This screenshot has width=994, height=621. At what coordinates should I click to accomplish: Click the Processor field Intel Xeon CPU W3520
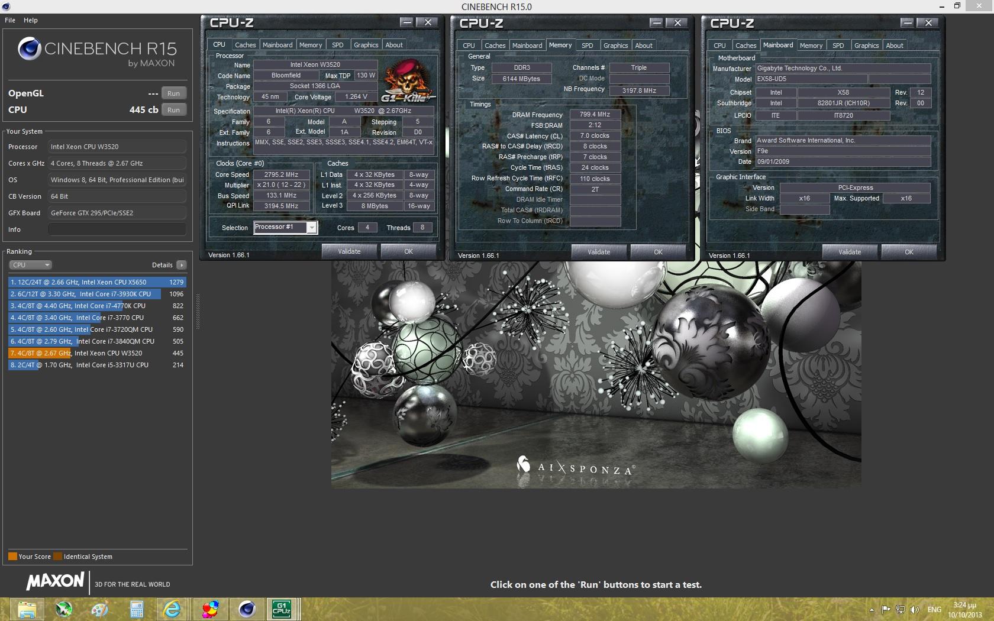tap(117, 147)
